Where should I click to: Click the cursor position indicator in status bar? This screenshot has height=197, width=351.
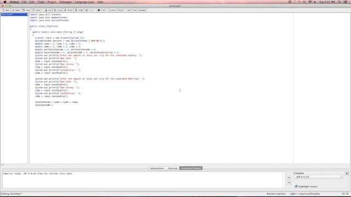pos(345,194)
